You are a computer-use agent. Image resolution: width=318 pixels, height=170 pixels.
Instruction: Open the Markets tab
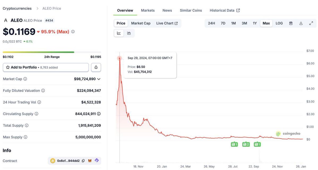pos(148,10)
